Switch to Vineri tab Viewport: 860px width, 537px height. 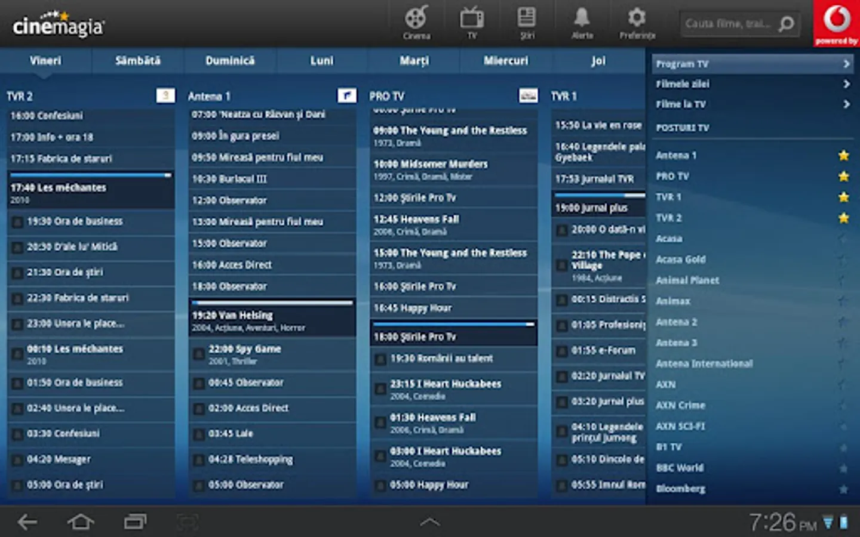pyautogui.click(x=45, y=60)
